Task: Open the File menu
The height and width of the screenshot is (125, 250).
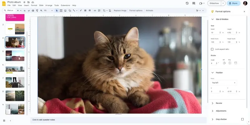Action: click(9, 5)
